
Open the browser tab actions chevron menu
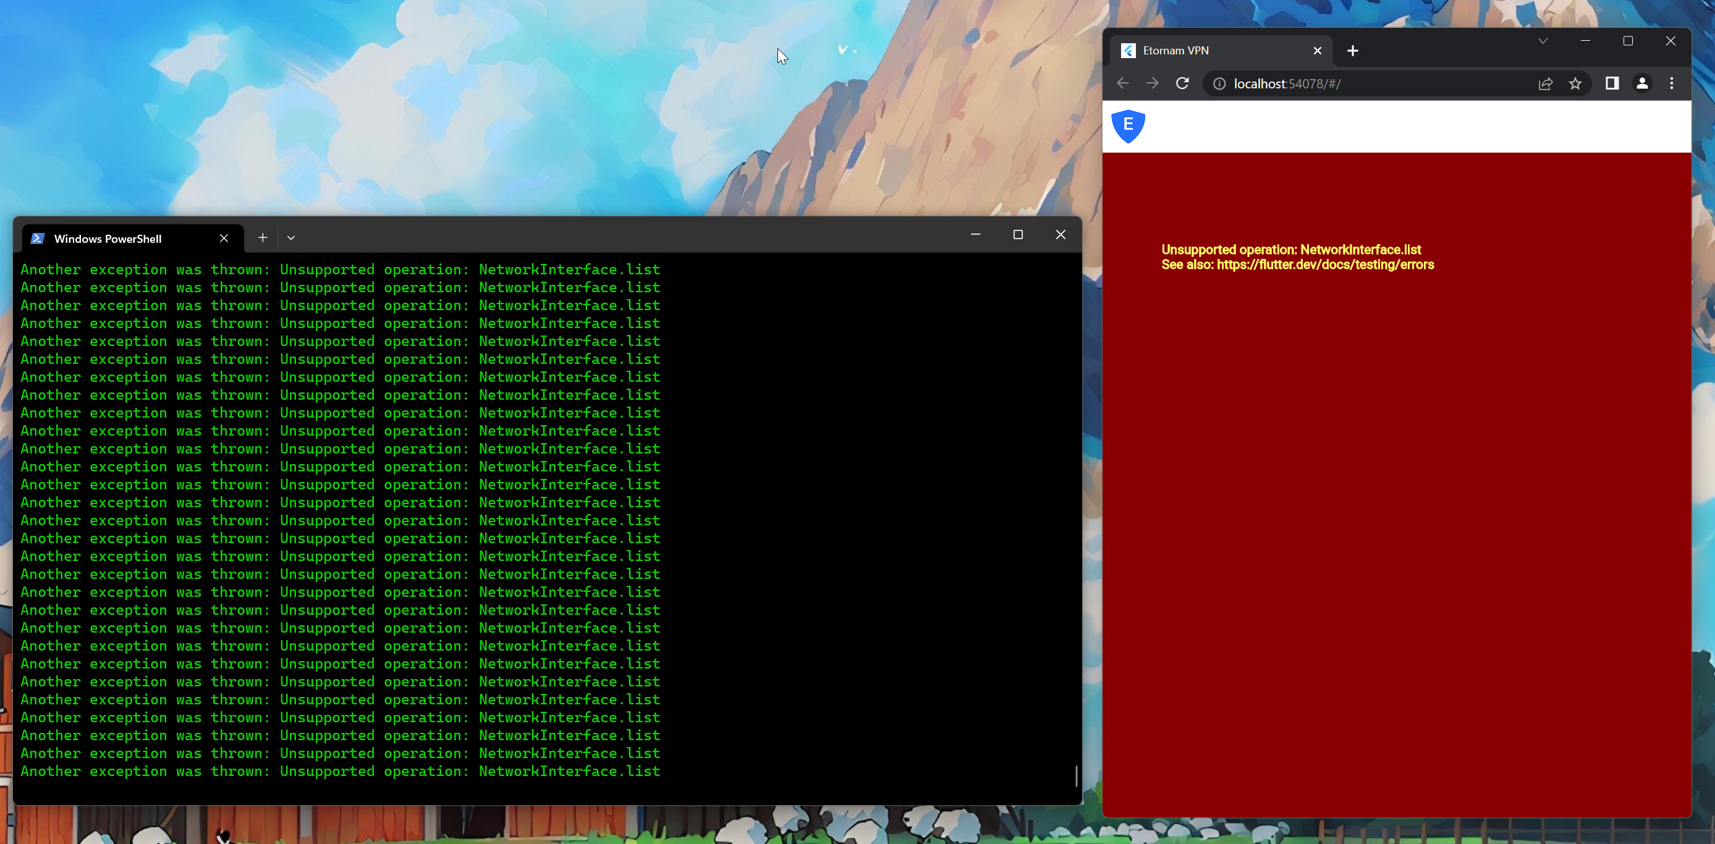(1543, 41)
